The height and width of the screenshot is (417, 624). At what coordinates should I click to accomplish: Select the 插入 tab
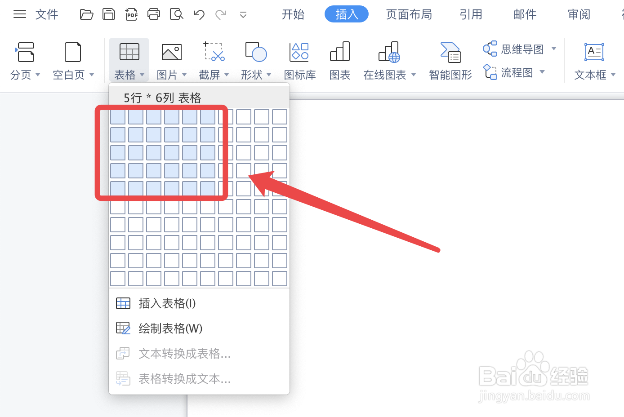click(x=347, y=14)
